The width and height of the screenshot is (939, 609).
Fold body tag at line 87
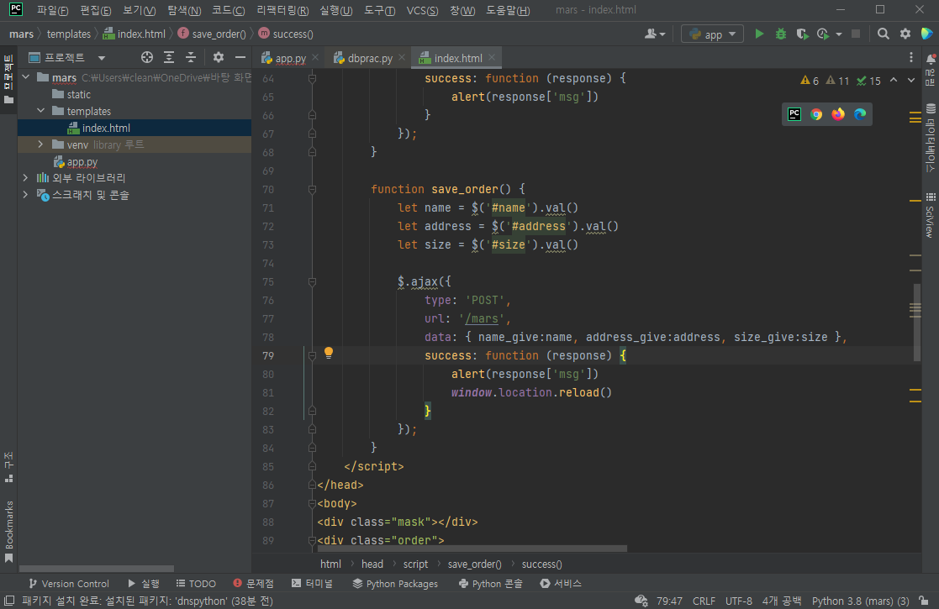tap(312, 503)
